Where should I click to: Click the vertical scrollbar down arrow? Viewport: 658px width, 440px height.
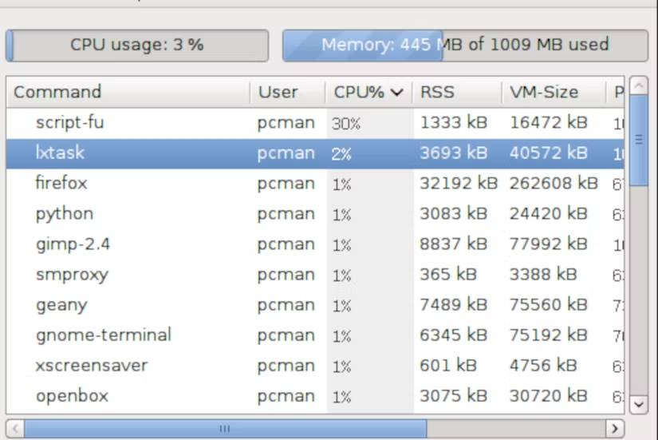[x=639, y=405]
